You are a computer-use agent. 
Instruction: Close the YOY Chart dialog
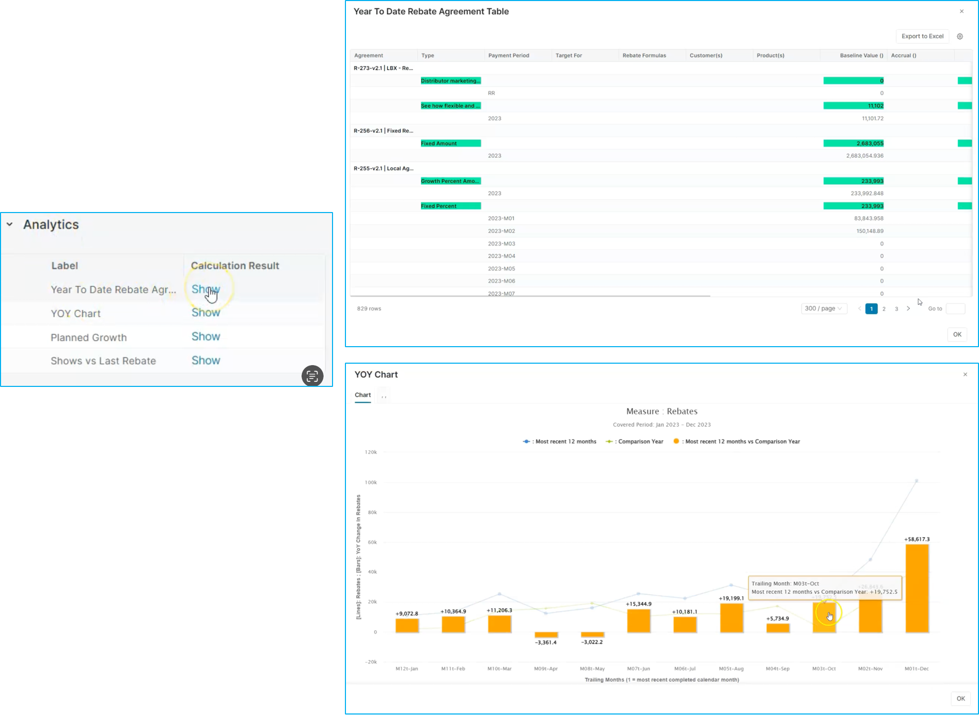(x=965, y=375)
